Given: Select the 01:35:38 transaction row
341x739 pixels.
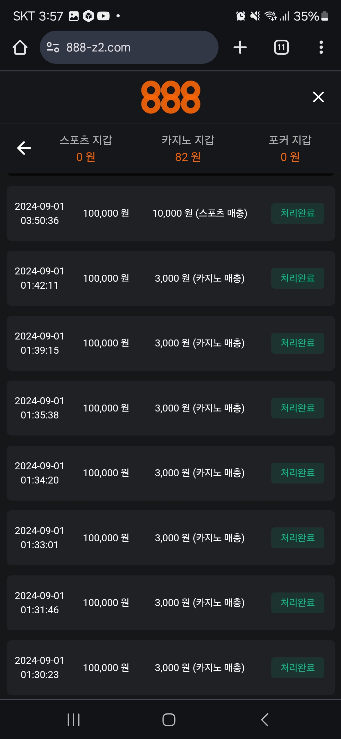Looking at the screenshot, I should [170, 408].
